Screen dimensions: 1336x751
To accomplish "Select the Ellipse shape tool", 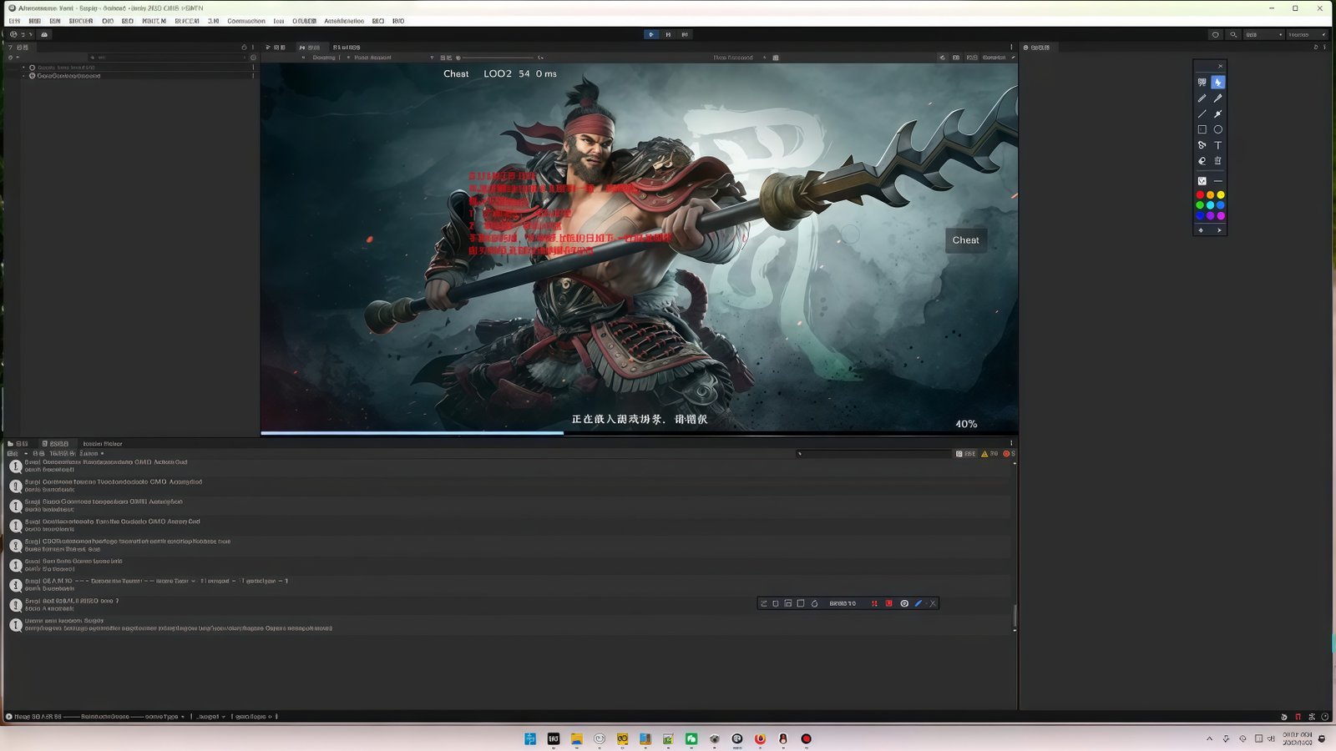I will coord(1217,129).
